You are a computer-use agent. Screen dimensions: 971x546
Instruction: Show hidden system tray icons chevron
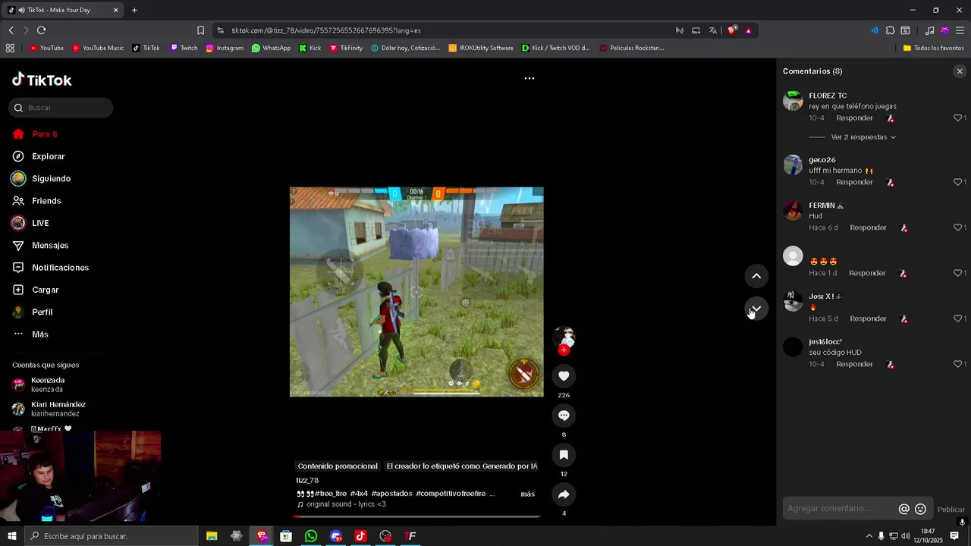(x=869, y=536)
